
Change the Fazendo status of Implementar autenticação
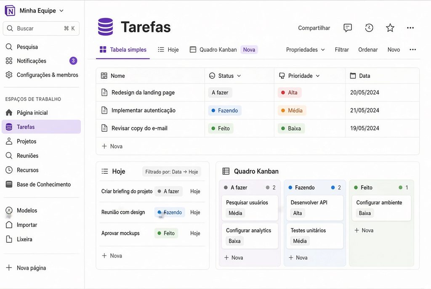coord(225,111)
